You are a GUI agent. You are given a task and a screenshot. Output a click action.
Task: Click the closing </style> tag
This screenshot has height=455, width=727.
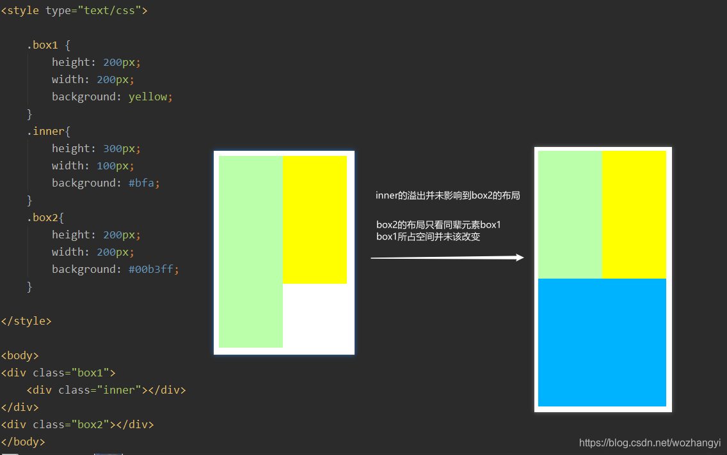(26, 321)
